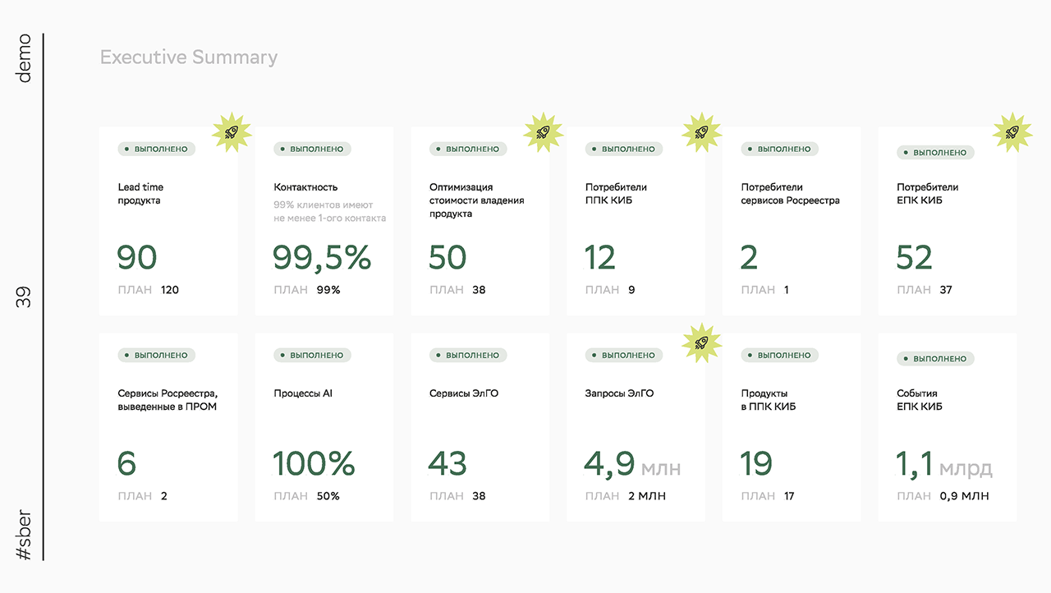This screenshot has height=593, width=1051.
Task: Click the Продукты в ППК КИБ title
Action: [769, 400]
